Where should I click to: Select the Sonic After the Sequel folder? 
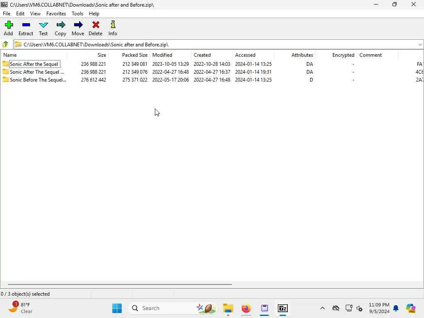tap(34, 64)
